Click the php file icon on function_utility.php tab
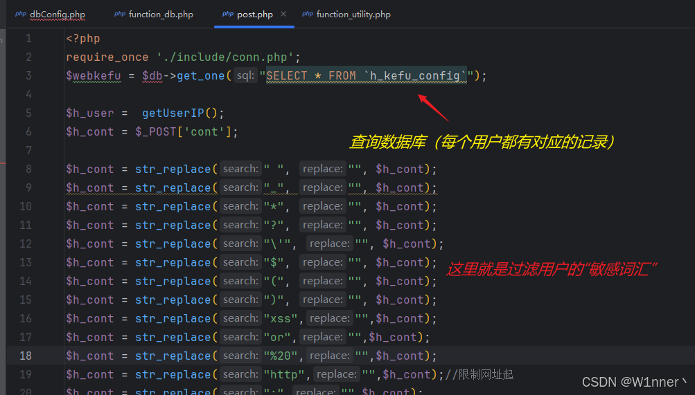 pos(308,14)
